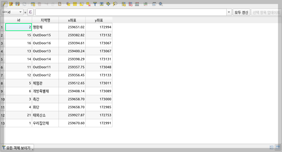This screenshot has width=282, height=152.
Task: Select row 1 by its row header
Action: [x=2, y=27]
